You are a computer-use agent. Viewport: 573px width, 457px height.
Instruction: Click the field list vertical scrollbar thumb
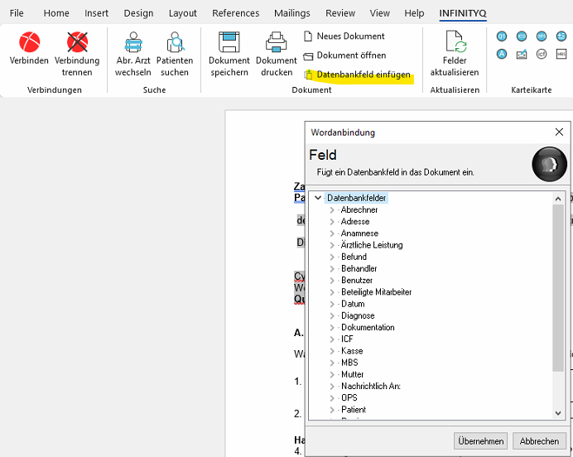point(558,288)
